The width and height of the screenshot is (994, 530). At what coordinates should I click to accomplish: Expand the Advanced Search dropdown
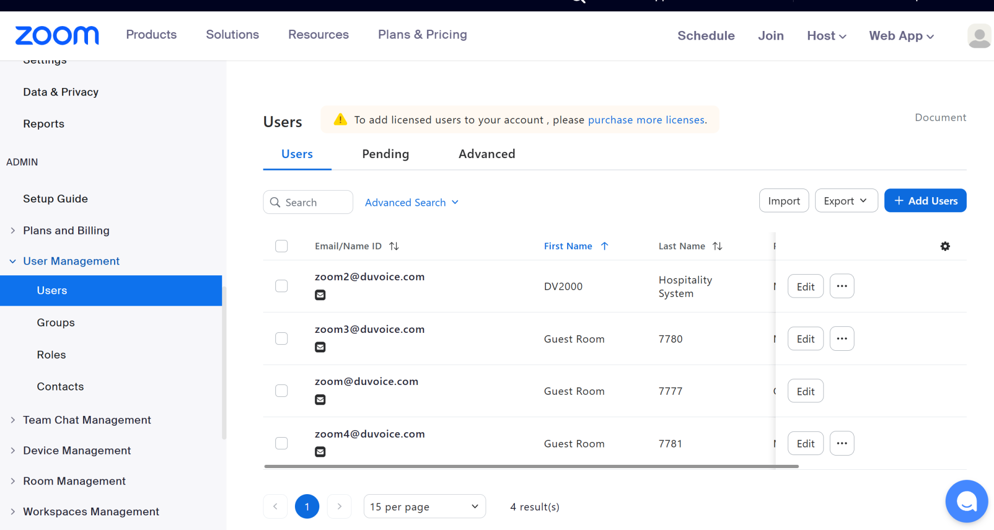click(x=412, y=203)
